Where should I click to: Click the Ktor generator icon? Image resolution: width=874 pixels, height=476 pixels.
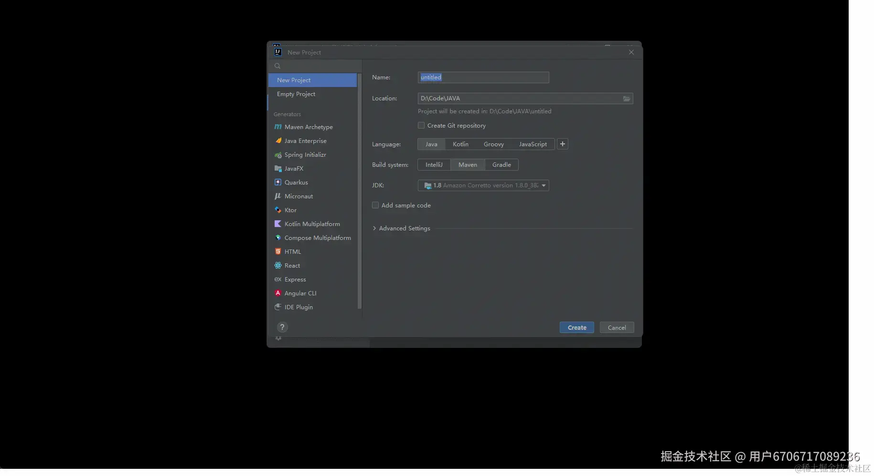(x=278, y=210)
